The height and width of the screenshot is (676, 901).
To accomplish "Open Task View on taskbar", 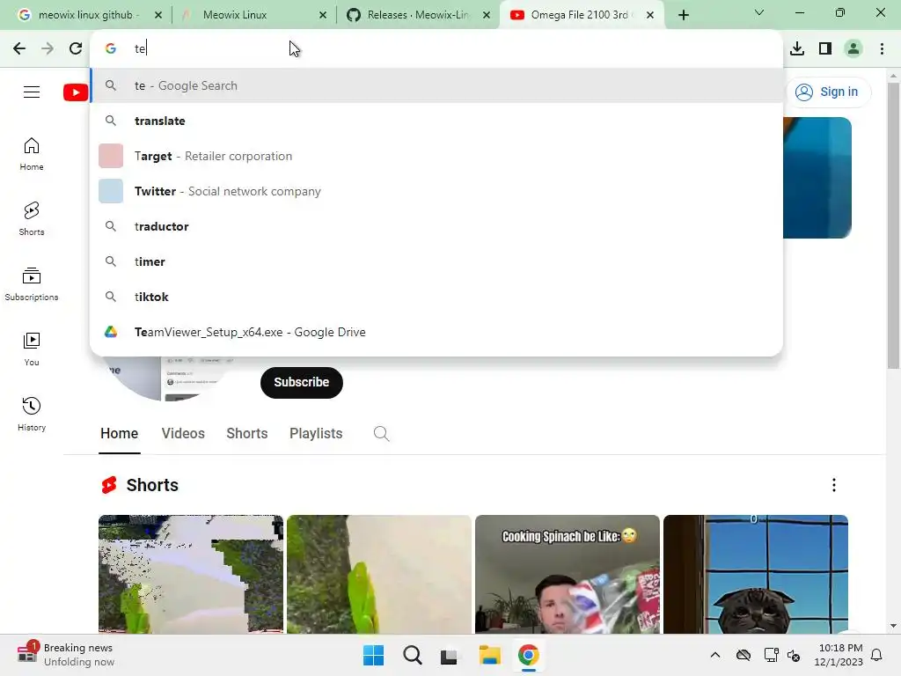I will coord(450,655).
